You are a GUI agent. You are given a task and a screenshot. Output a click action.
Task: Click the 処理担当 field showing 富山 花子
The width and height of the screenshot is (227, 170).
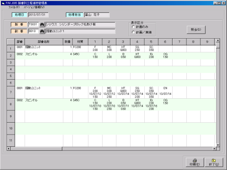(97, 15)
